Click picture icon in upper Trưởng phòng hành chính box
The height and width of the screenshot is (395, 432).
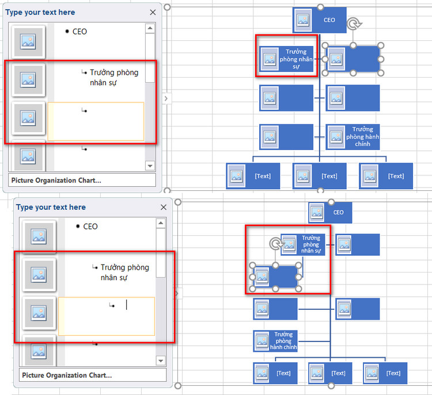(336, 137)
